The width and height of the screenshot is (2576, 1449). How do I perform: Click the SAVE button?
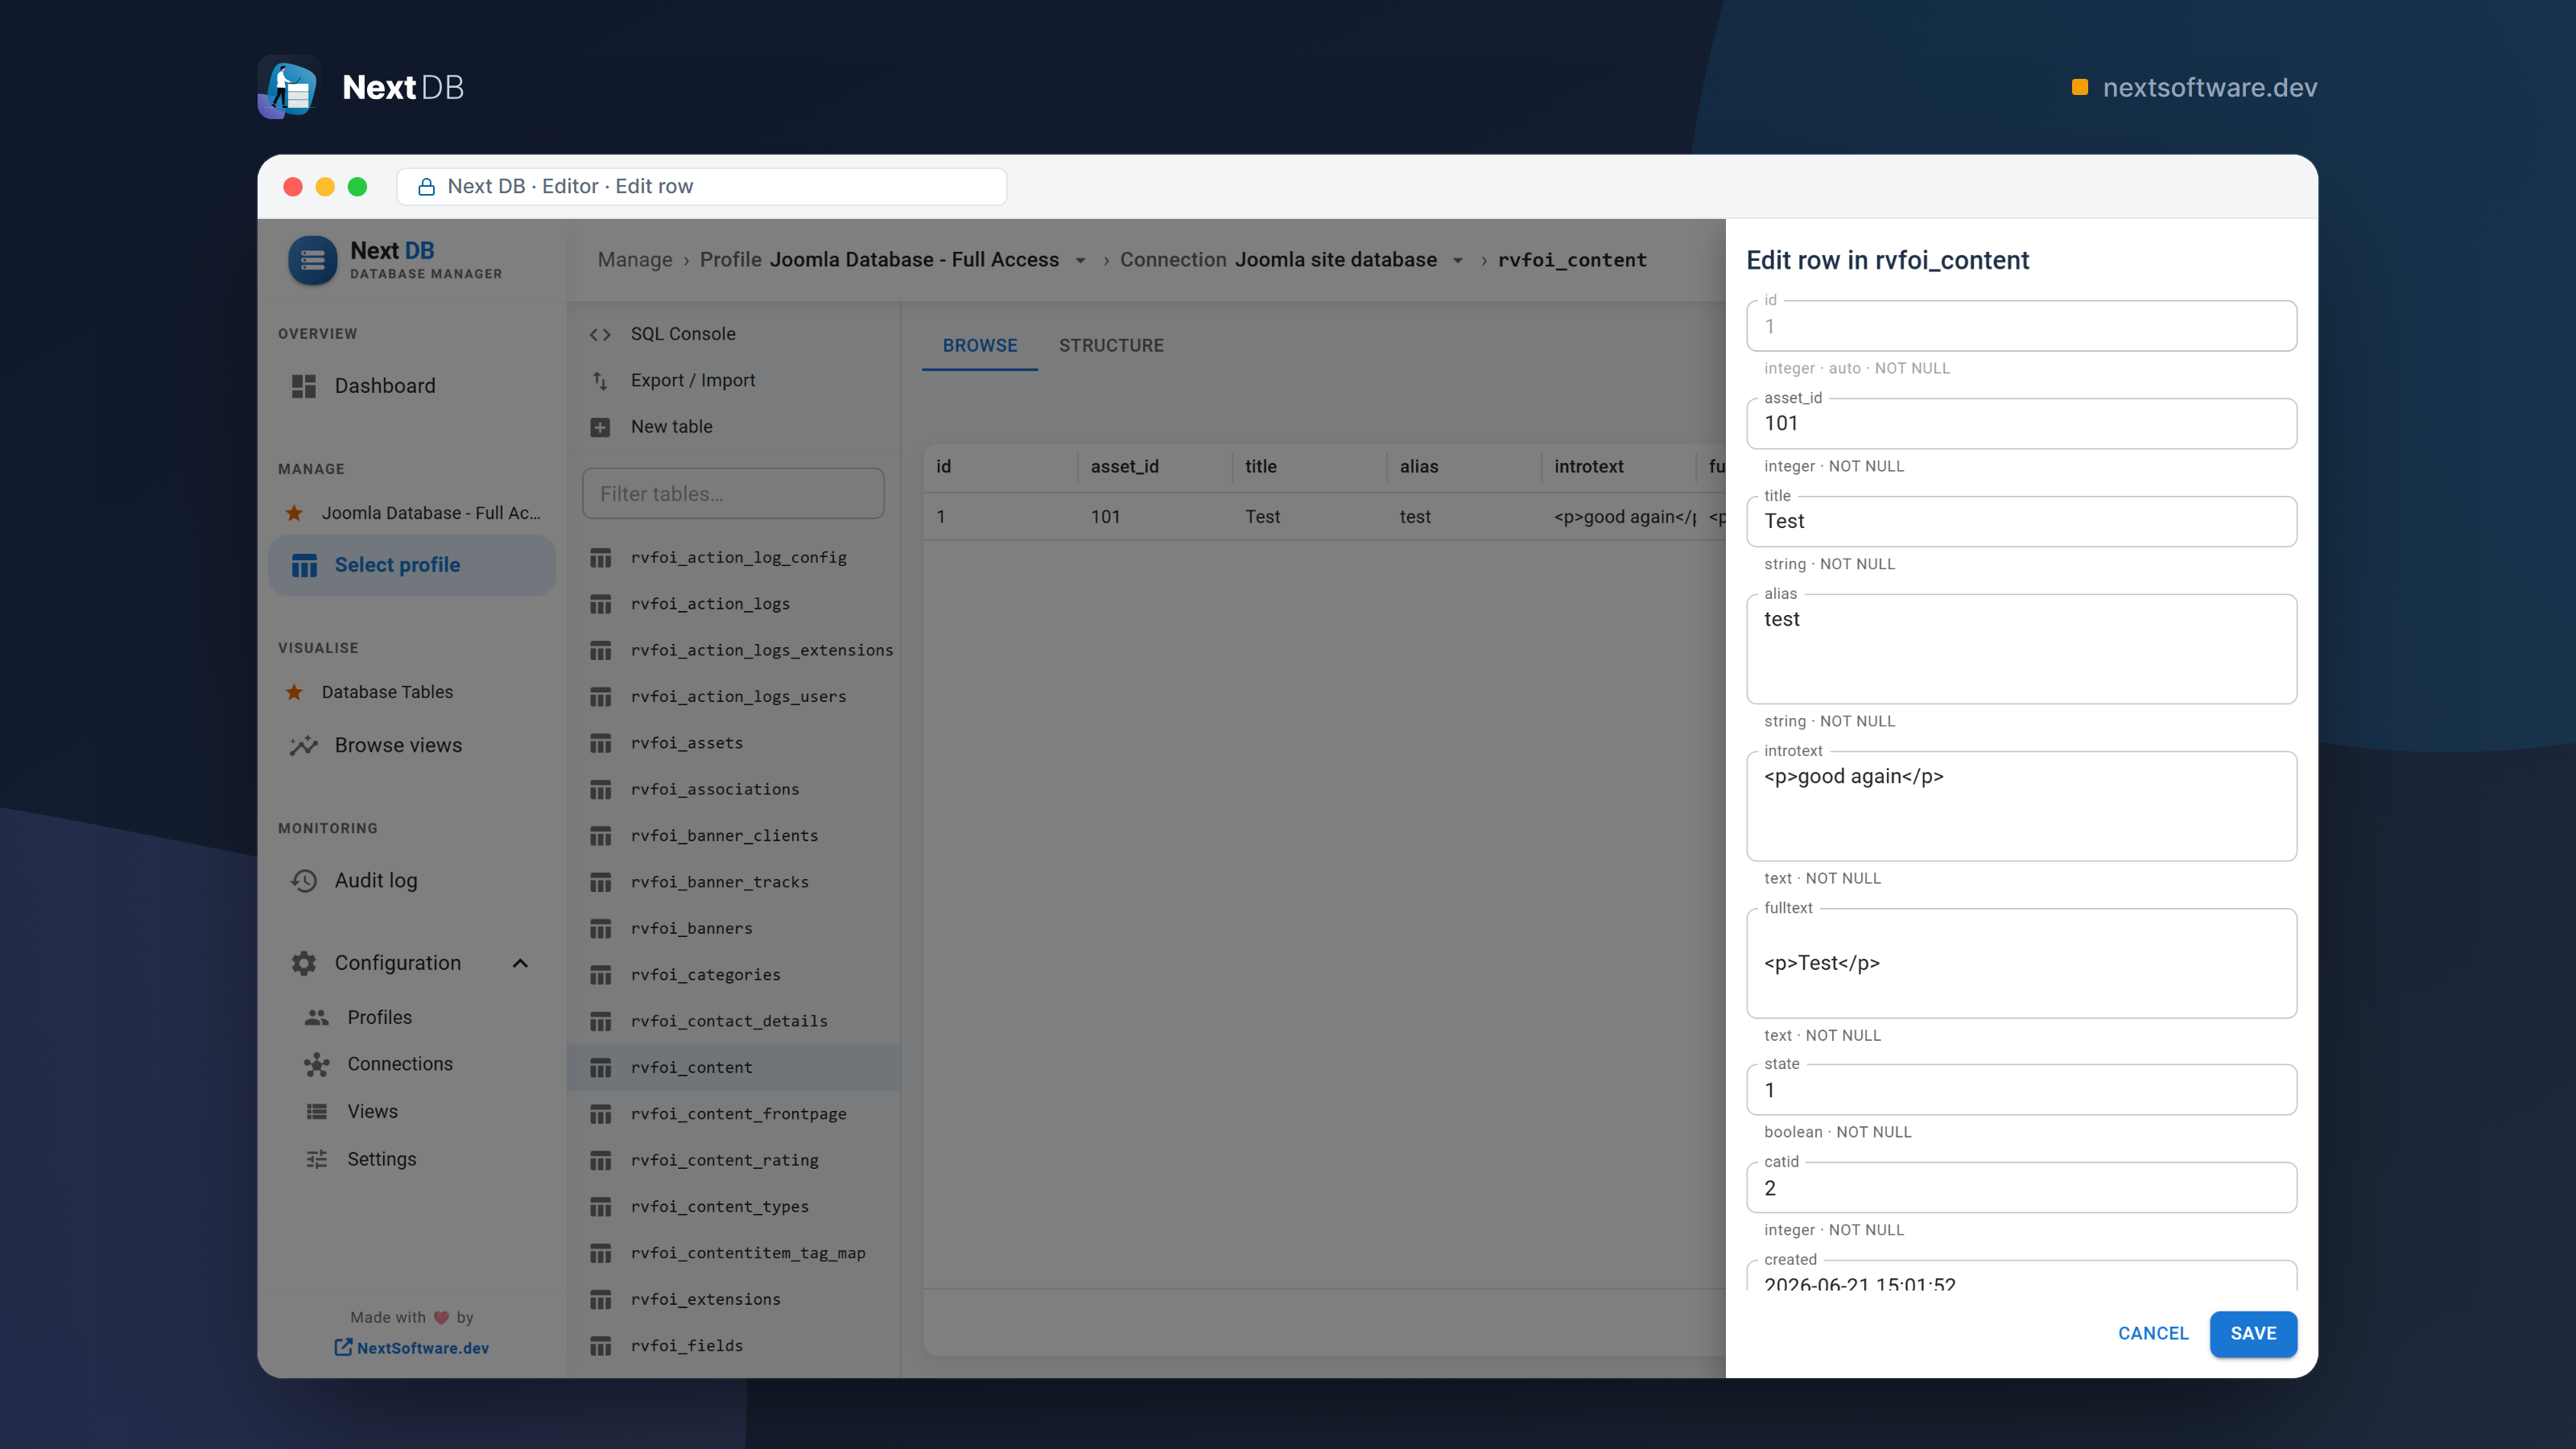coord(2253,1333)
